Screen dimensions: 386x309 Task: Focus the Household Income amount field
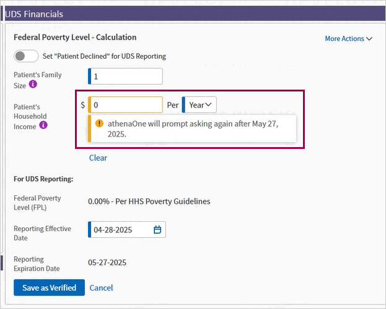125,105
